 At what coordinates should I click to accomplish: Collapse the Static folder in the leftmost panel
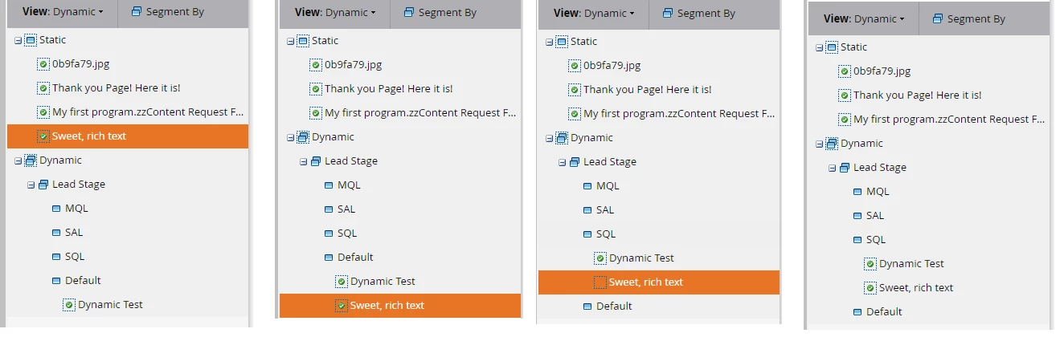click(18, 40)
